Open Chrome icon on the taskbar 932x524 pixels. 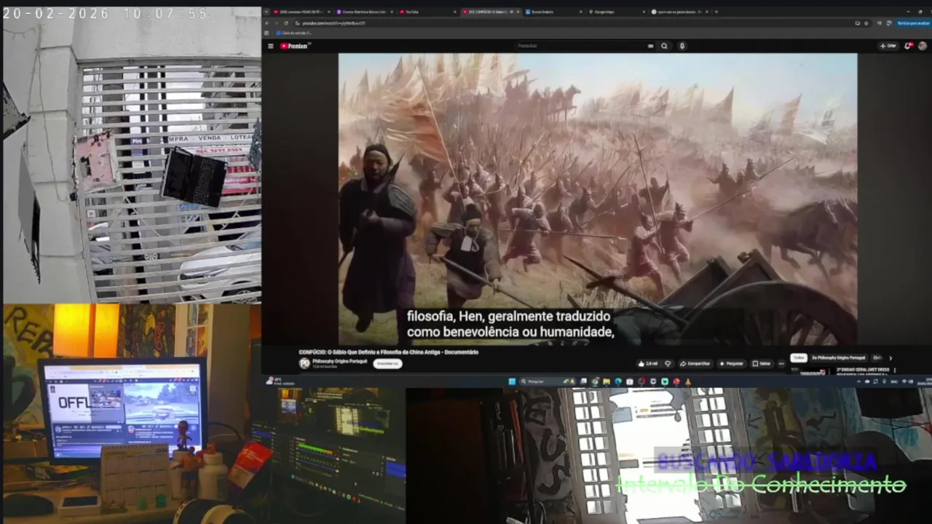pyautogui.click(x=595, y=381)
